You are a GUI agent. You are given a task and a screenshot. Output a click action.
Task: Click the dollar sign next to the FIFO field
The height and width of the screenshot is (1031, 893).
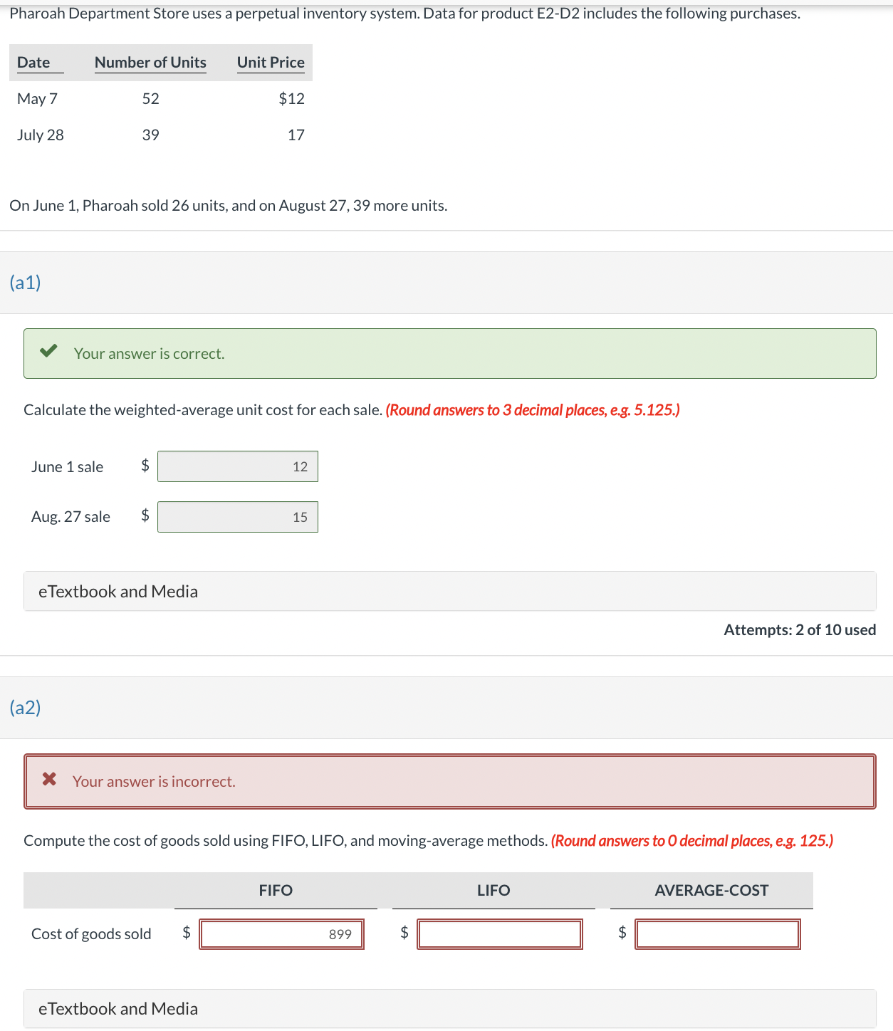(187, 933)
